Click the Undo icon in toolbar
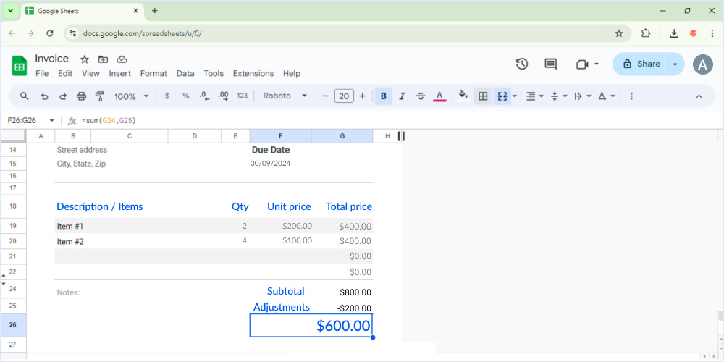The height and width of the screenshot is (362, 724). [44, 96]
